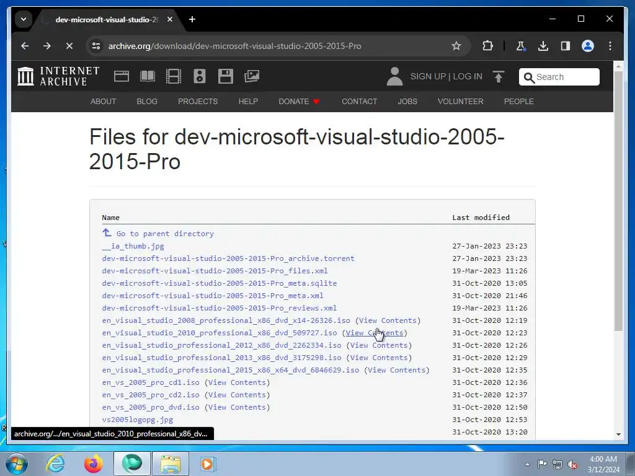Stop loading the page

(x=69, y=46)
